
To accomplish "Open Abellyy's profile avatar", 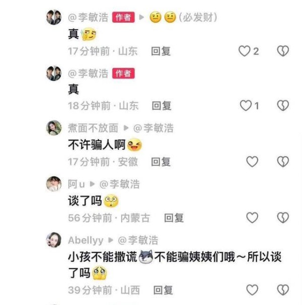I will pos(54,240).
